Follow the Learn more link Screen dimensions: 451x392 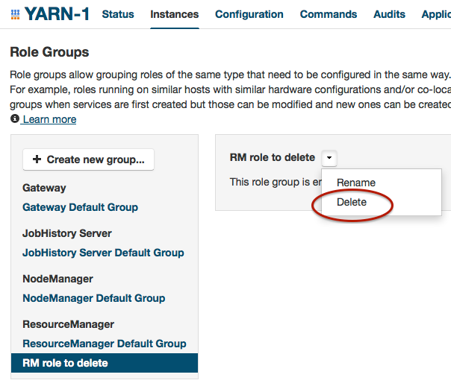[x=49, y=119]
